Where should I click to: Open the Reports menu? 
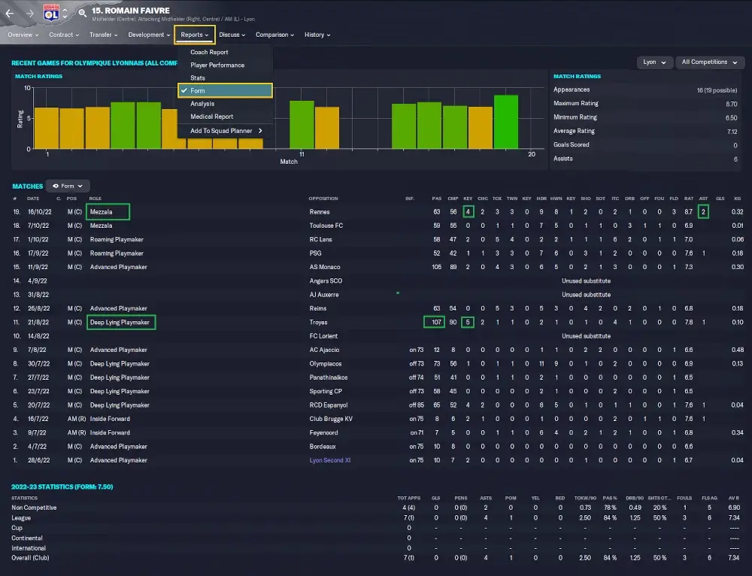point(194,35)
